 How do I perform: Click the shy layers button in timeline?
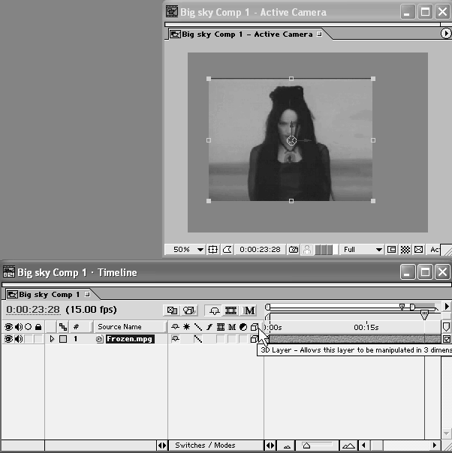tap(214, 310)
